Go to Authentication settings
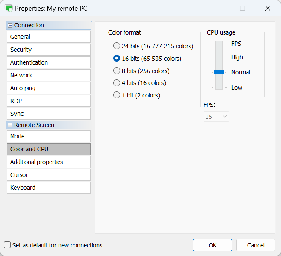281x256 pixels. click(48, 62)
